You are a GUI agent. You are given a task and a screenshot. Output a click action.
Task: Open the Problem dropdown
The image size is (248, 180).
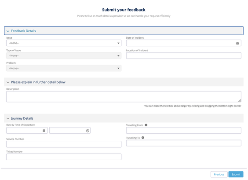pyautogui.click(x=64, y=68)
